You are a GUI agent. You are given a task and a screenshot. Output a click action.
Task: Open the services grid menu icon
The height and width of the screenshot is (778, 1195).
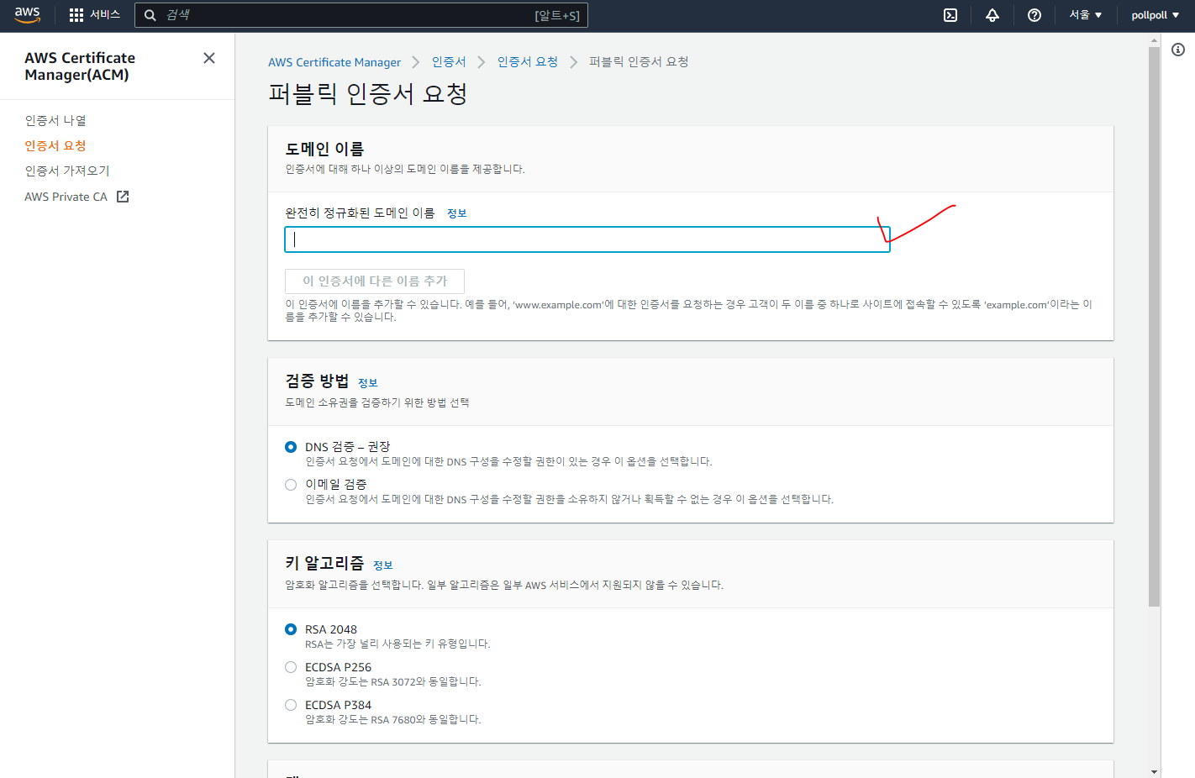[76, 15]
